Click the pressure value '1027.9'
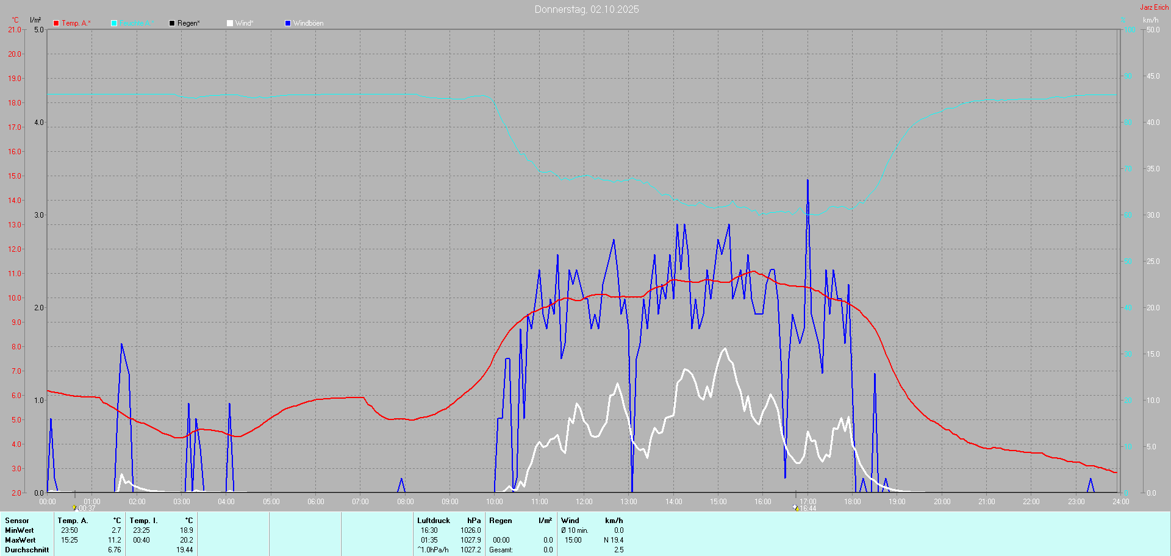 click(x=471, y=540)
